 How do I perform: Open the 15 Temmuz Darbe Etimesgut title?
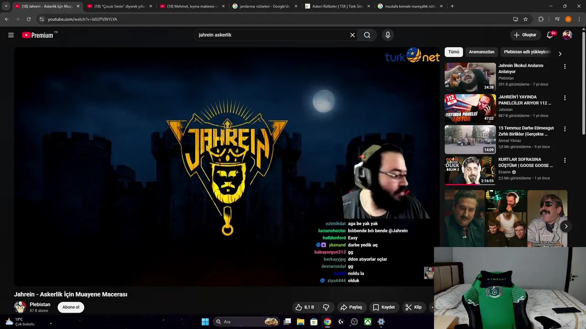[x=526, y=131]
